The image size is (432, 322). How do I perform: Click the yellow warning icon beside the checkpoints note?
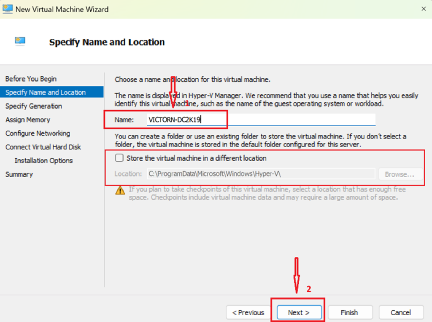pos(120,190)
